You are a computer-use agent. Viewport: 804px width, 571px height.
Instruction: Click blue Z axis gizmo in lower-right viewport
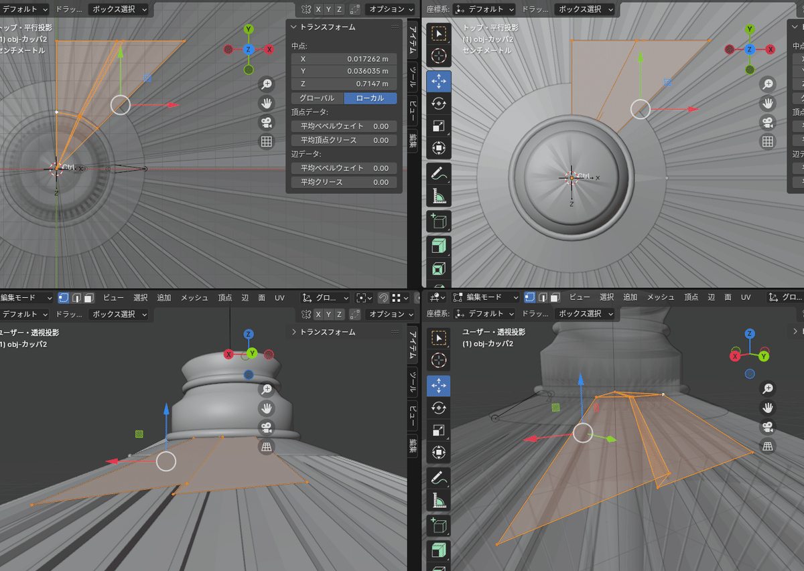click(x=750, y=333)
